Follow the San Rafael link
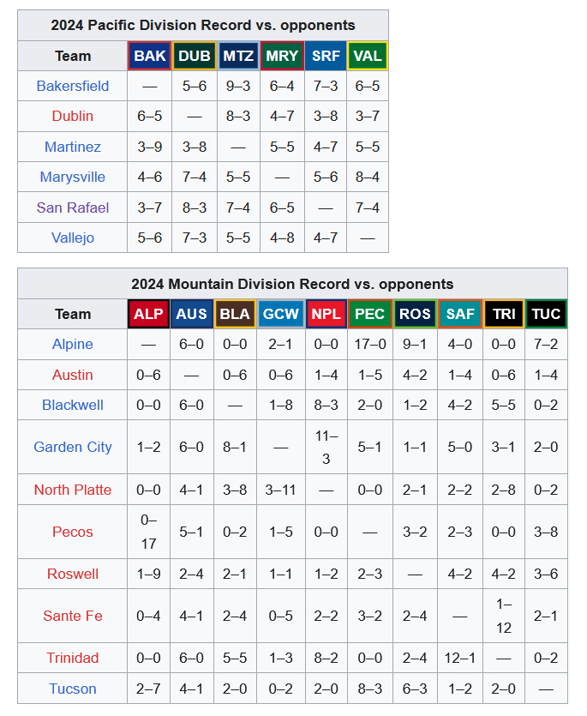This screenshot has width=587, height=716. 73,208
